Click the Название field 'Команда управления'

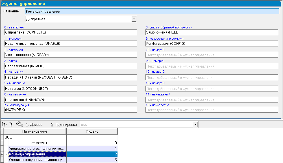(152, 12)
